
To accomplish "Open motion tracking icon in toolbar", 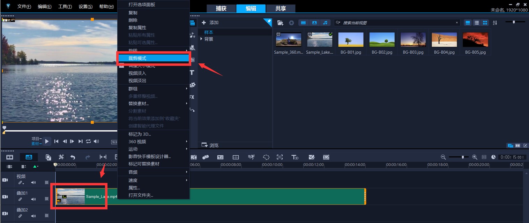I will pyautogui.click(x=280, y=157).
